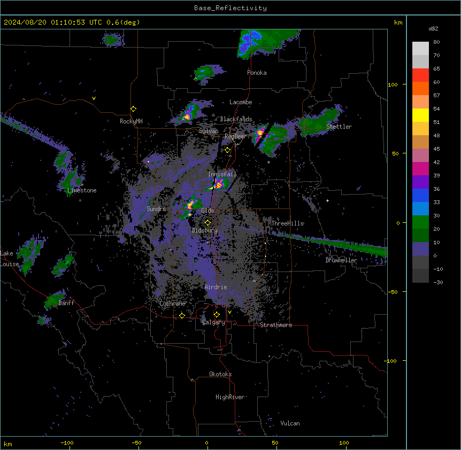Click the dBZ legend heading

(x=433, y=29)
